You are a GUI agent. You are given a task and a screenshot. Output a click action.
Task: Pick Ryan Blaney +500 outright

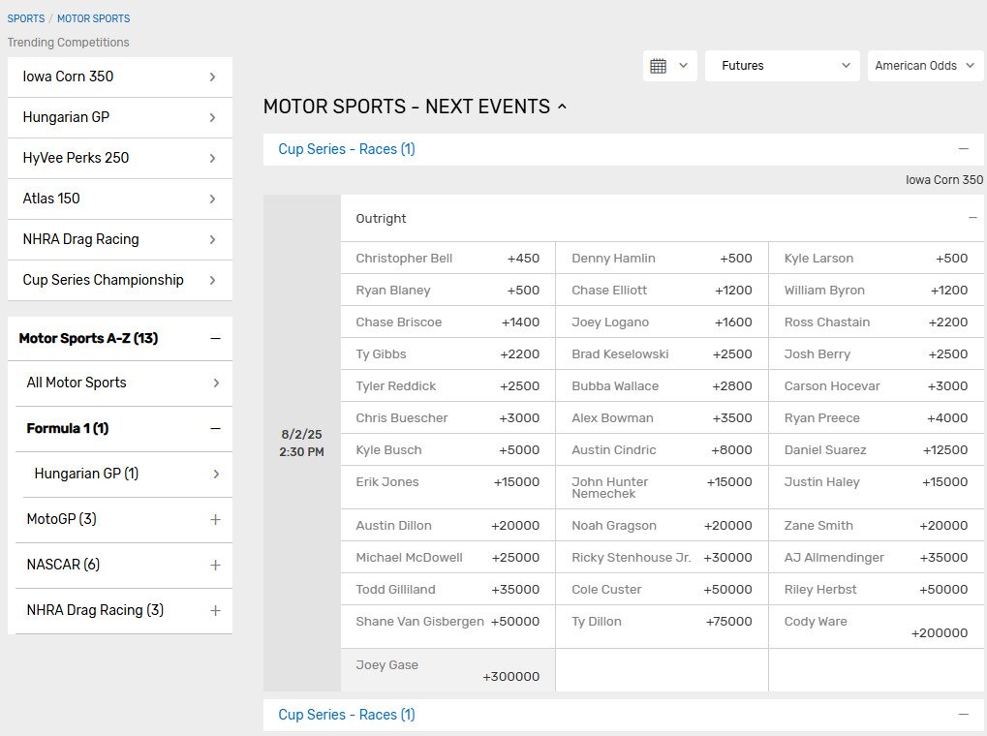[x=447, y=291]
